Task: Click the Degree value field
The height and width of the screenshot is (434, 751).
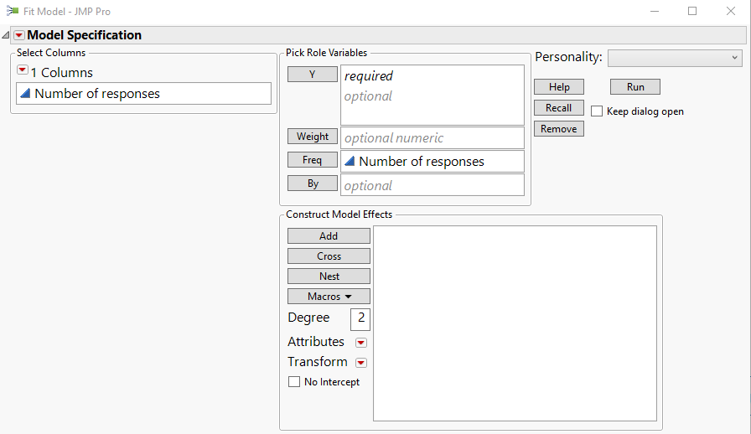Action: coord(360,318)
